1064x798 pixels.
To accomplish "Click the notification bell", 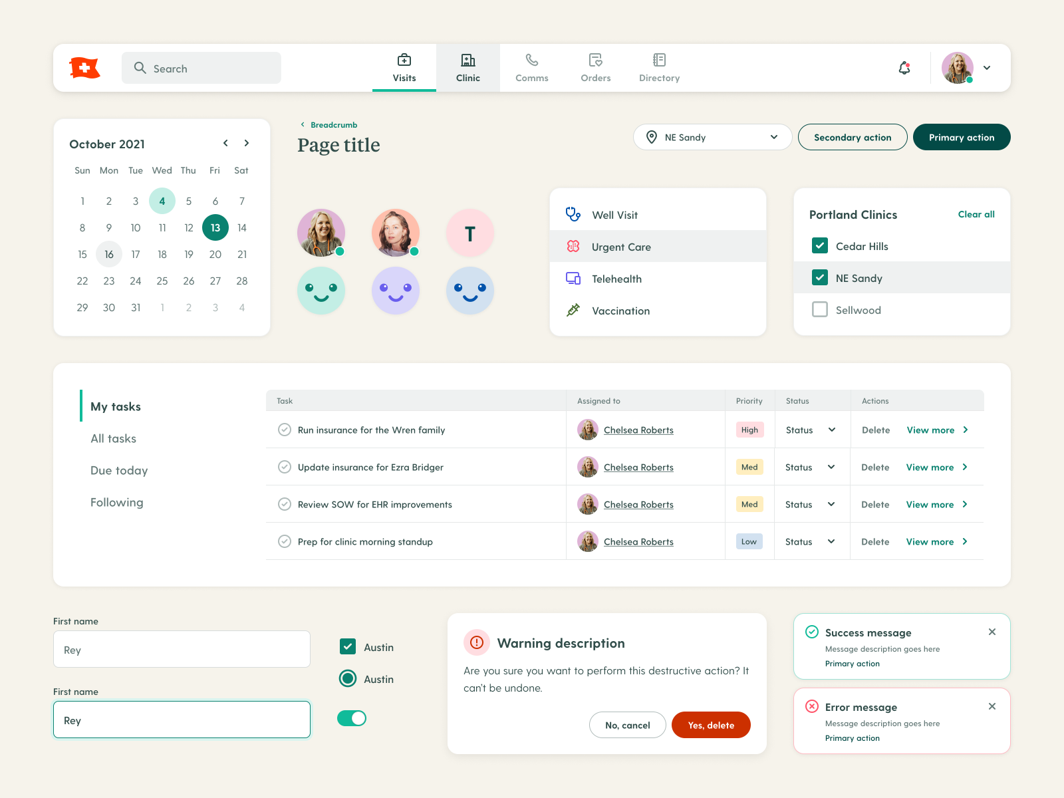I will pyautogui.click(x=904, y=67).
